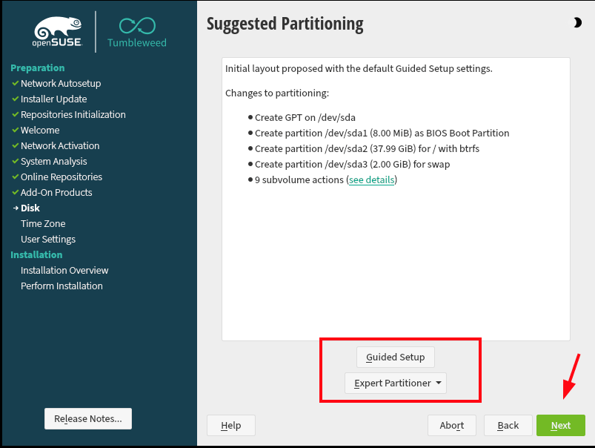This screenshot has width=595, height=448.
Task: Open the Expert Partitioner dropdown
Action: (395, 383)
